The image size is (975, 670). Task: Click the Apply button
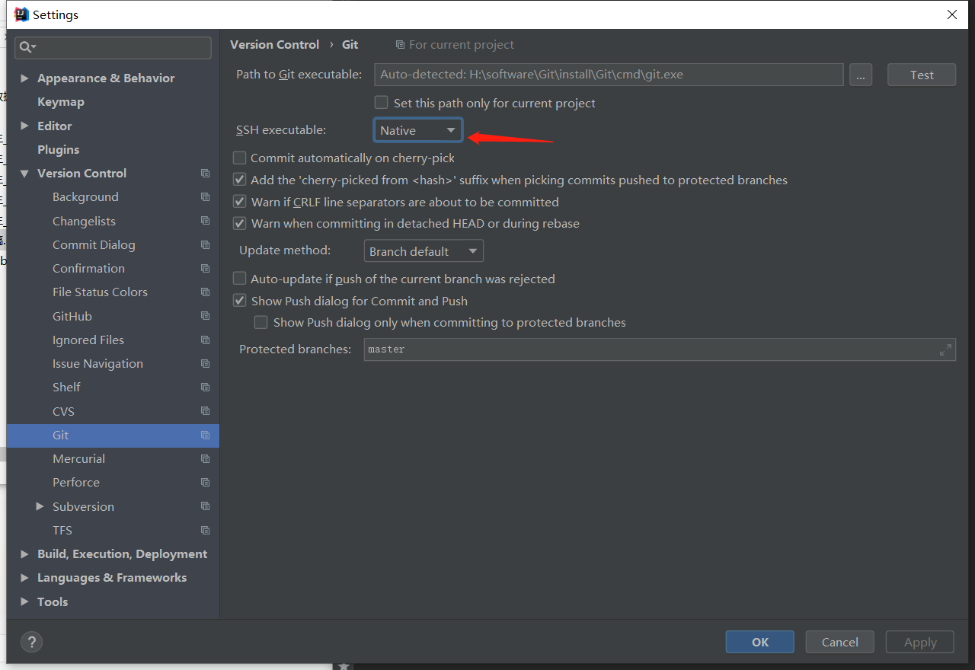919,641
